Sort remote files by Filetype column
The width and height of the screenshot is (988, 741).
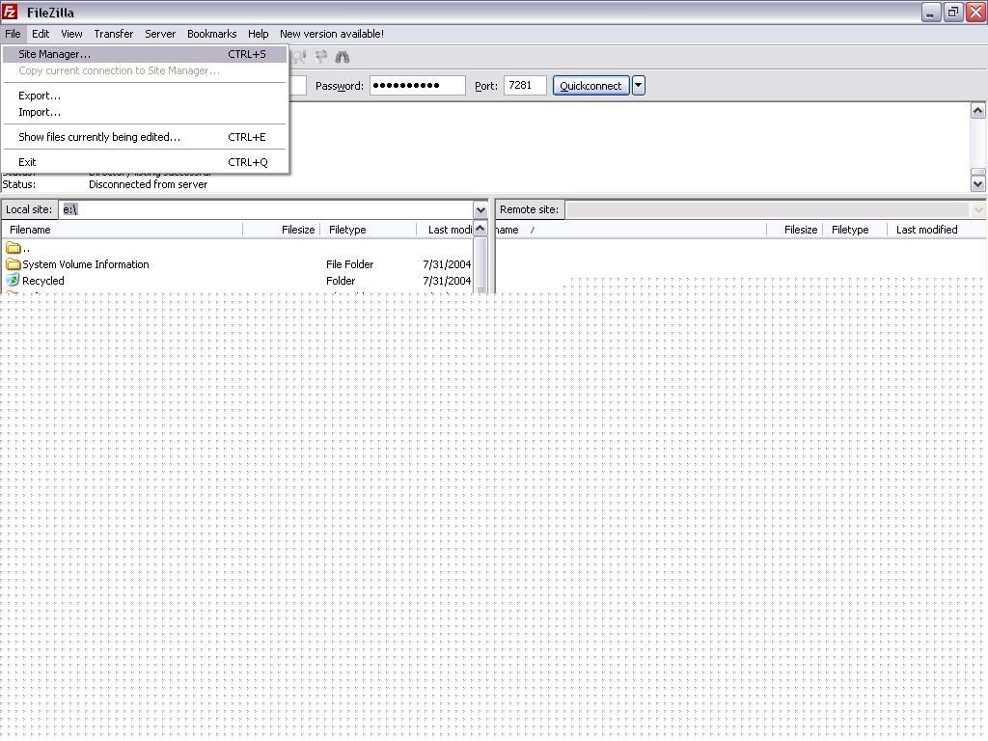[855, 230]
